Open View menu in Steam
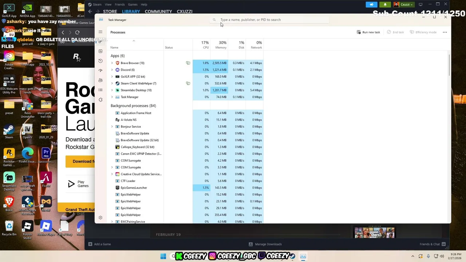The height and width of the screenshot is (262, 466). pos(108,4)
